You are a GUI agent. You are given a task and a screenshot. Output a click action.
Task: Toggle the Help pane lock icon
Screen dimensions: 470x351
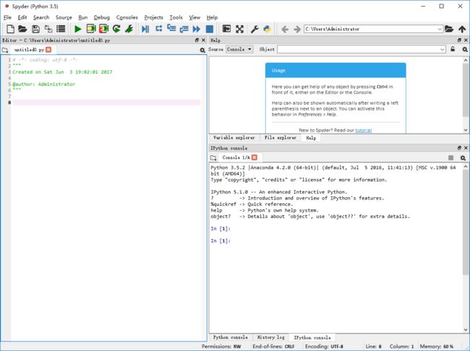[x=453, y=49]
